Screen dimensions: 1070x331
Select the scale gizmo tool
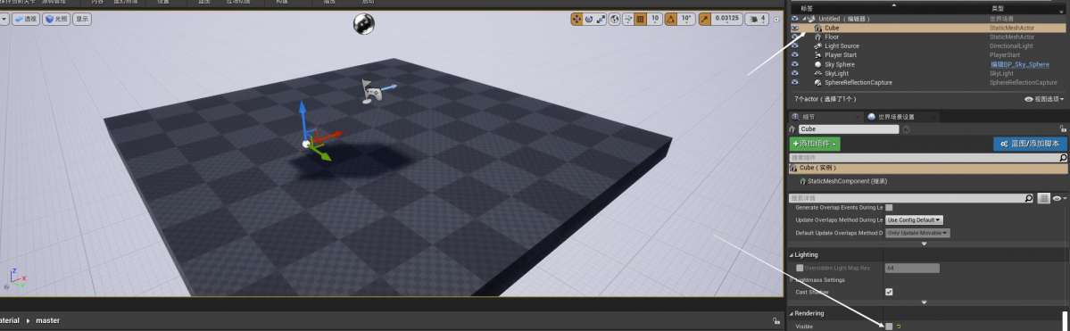click(x=601, y=19)
